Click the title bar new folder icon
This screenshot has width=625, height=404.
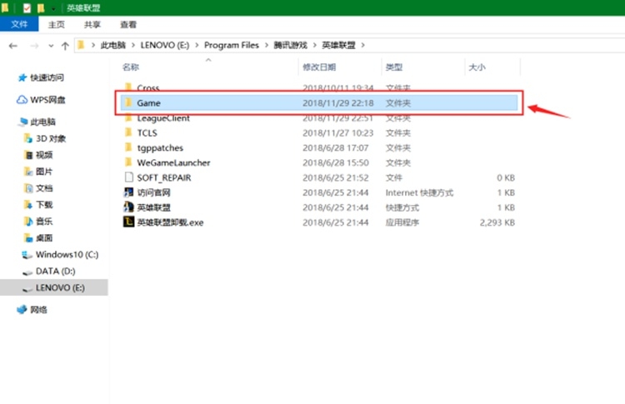point(41,8)
